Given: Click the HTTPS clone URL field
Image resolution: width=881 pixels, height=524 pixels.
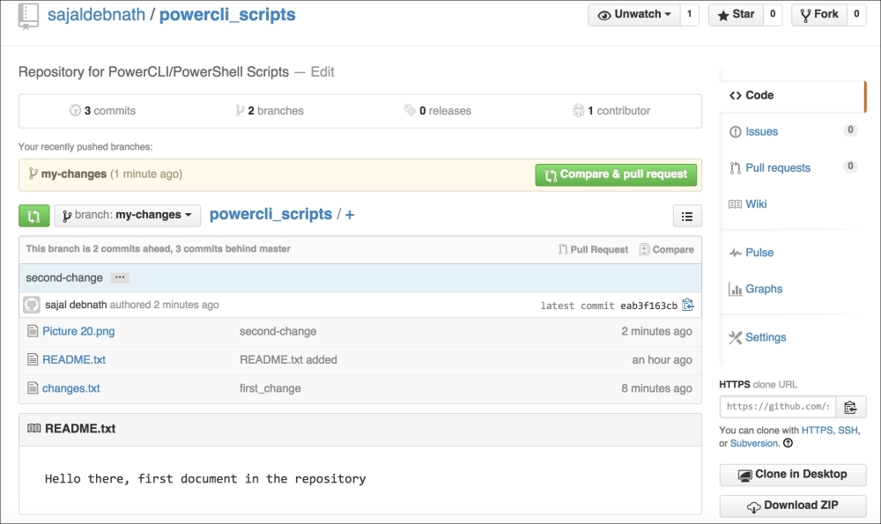Looking at the screenshot, I should [778, 407].
